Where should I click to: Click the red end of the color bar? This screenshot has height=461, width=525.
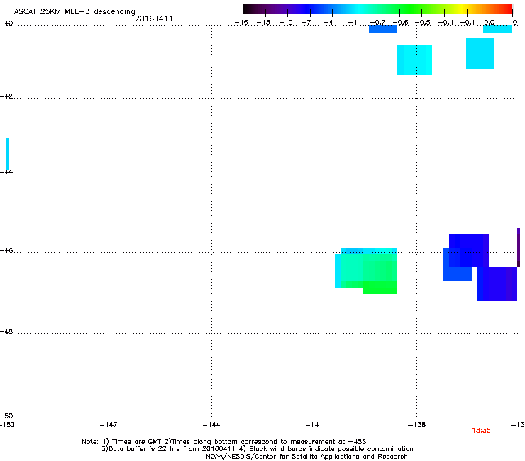point(507,9)
